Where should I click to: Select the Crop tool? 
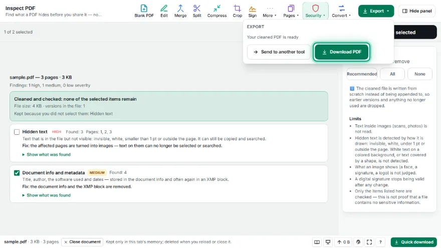tap(237, 11)
